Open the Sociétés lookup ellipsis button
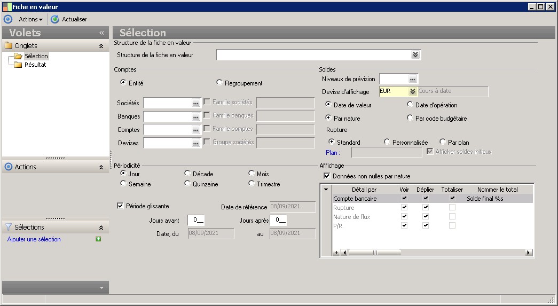The width and height of the screenshot is (558, 306). pyautogui.click(x=195, y=103)
